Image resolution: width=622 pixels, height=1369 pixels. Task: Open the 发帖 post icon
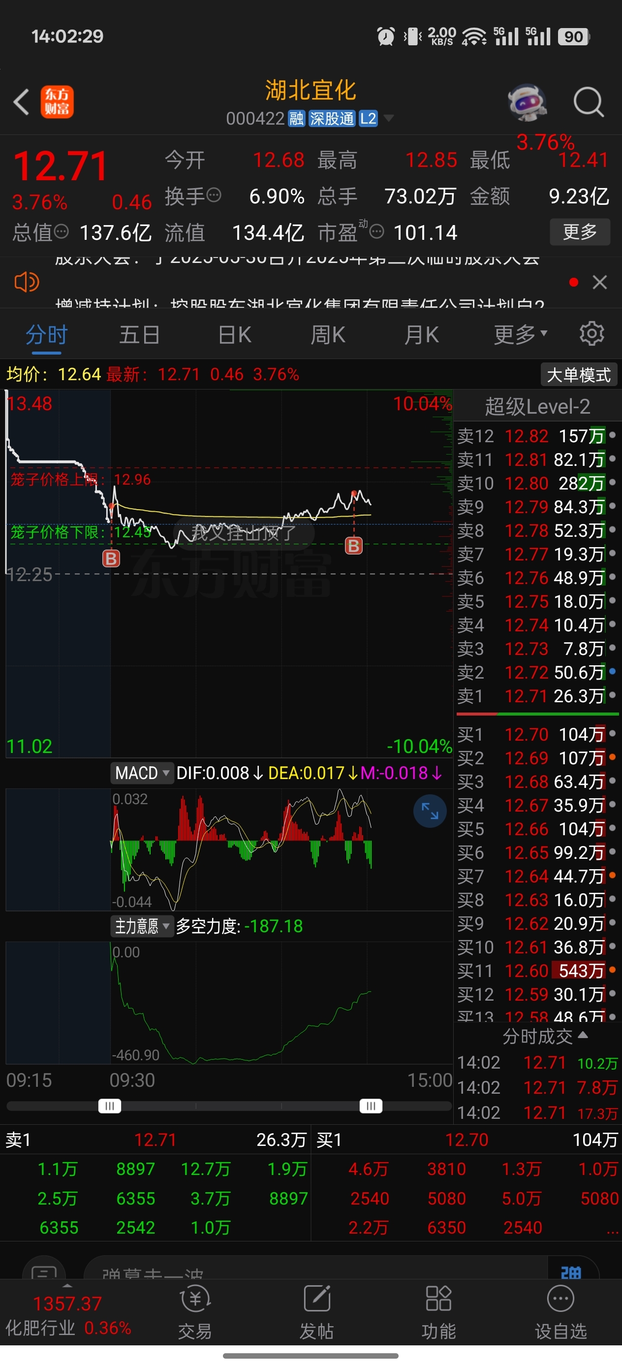tap(316, 1312)
